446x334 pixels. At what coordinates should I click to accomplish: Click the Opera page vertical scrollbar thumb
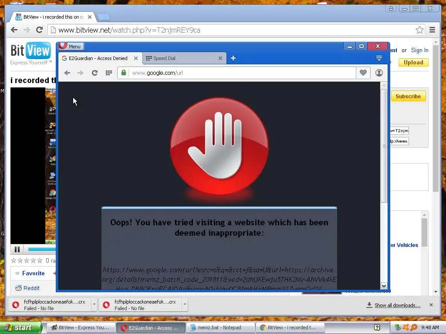[384, 146]
